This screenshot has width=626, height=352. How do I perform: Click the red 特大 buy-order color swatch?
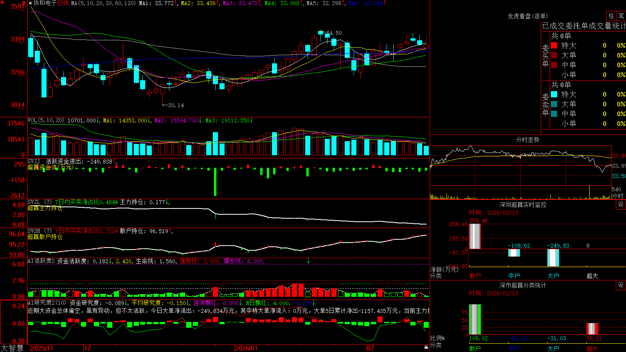(x=554, y=45)
